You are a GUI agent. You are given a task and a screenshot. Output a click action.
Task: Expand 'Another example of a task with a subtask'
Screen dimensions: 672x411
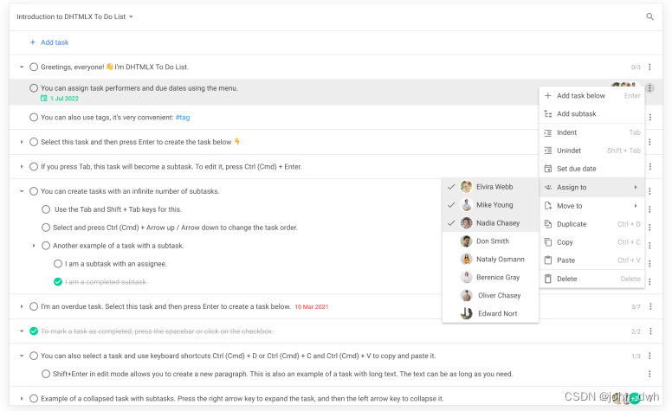click(x=34, y=246)
